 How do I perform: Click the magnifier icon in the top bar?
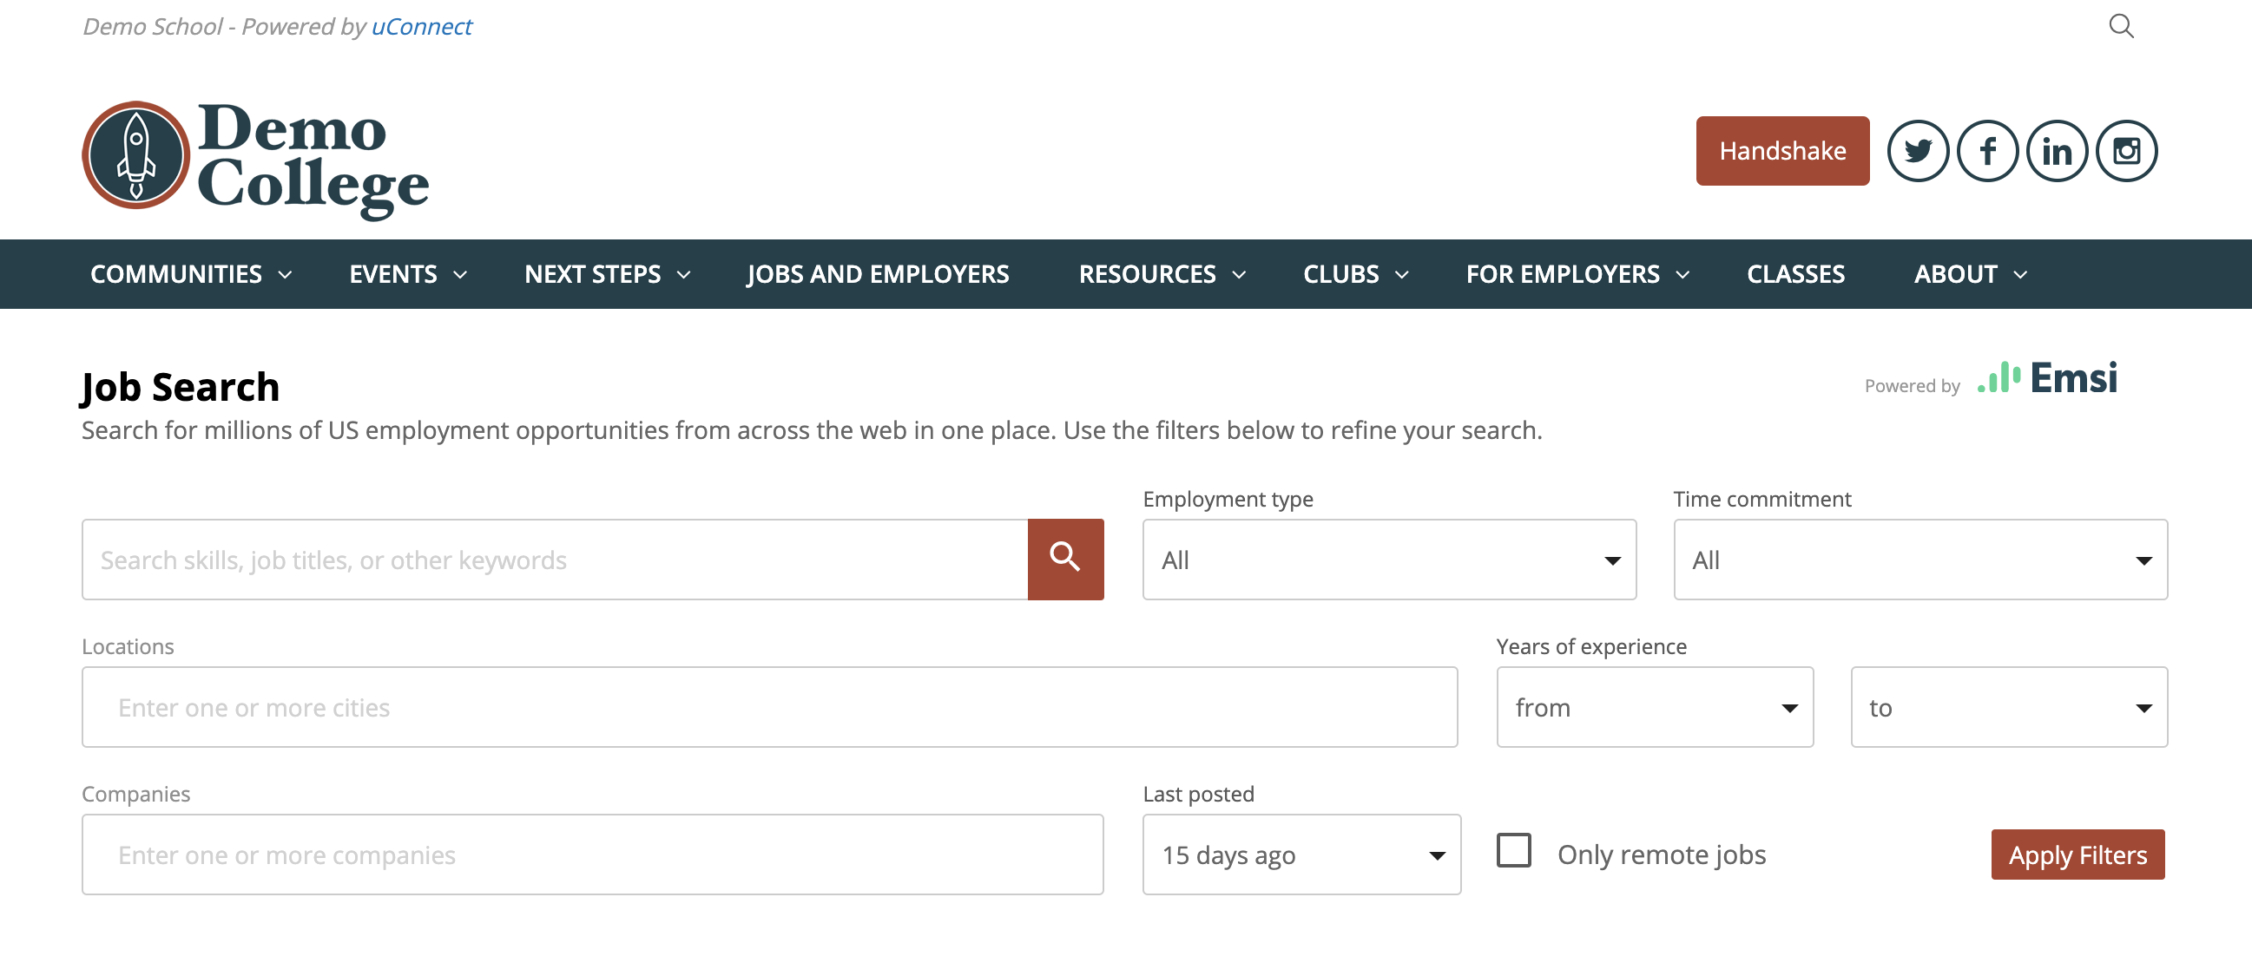[2121, 26]
